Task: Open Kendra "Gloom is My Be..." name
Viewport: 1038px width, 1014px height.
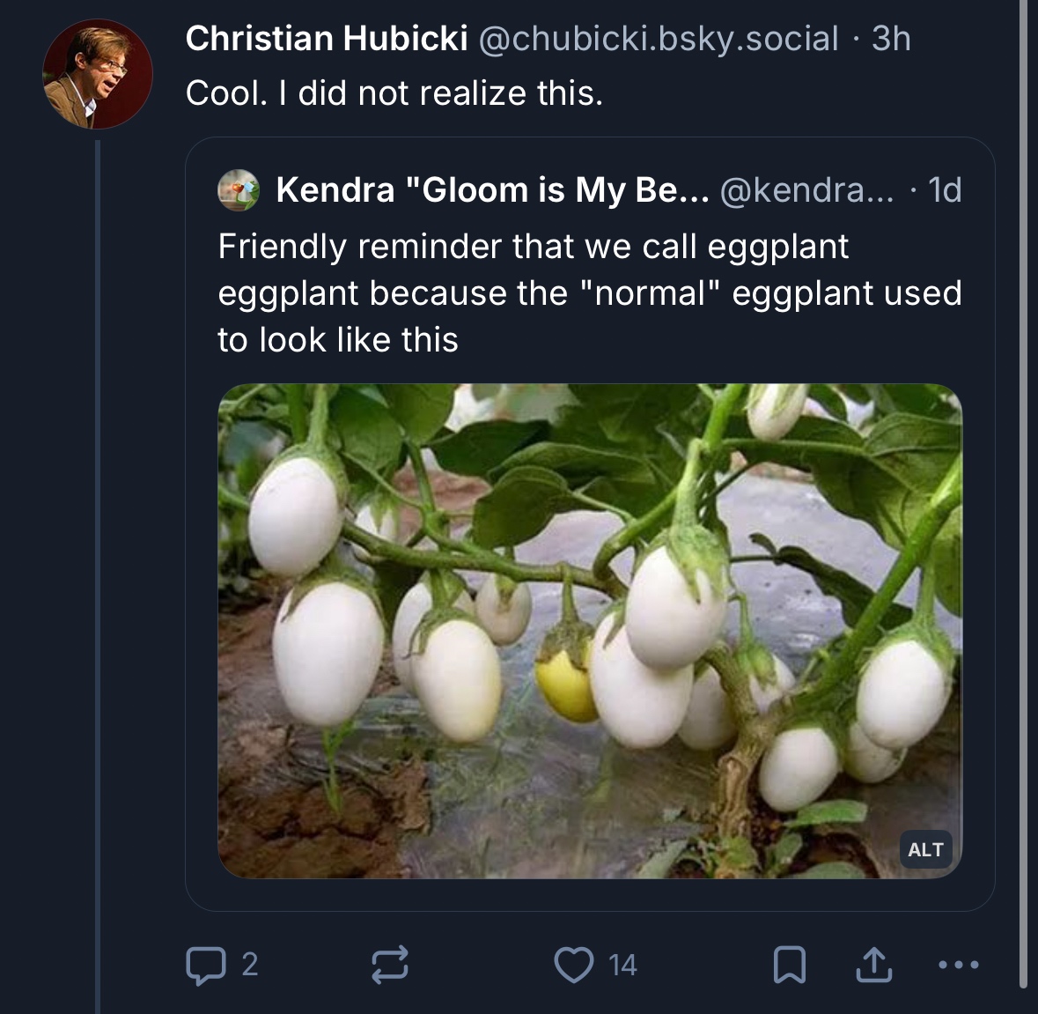Action: 491,190
